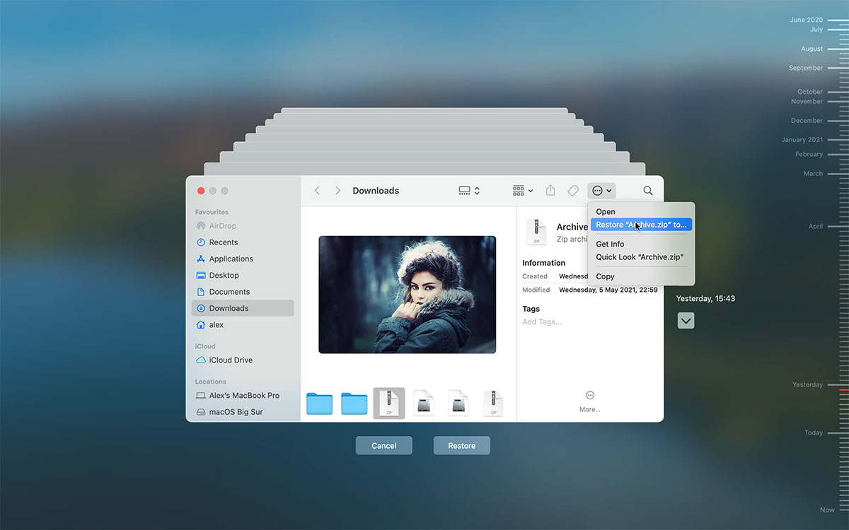Select Restore "Archive.zip" to... menu item
849x530 pixels.
641,225
